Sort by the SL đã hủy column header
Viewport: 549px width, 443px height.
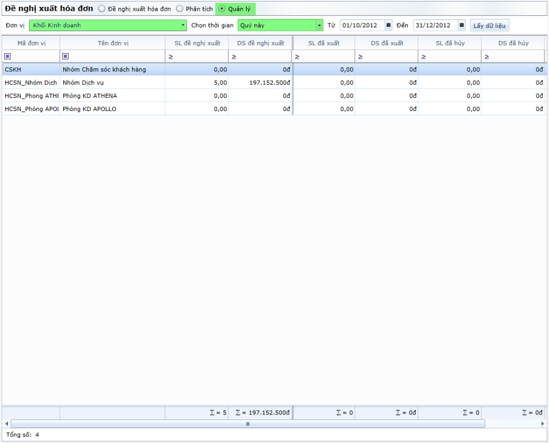[449, 43]
